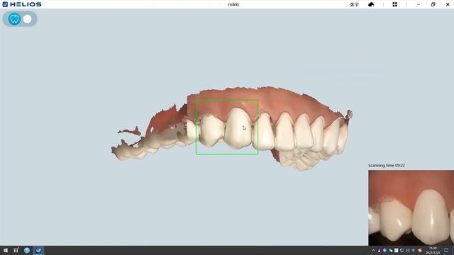The width and height of the screenshot is (454, 255).
Task: Open the round blue browser taskbar icon
Action: (x=27, y=250)
